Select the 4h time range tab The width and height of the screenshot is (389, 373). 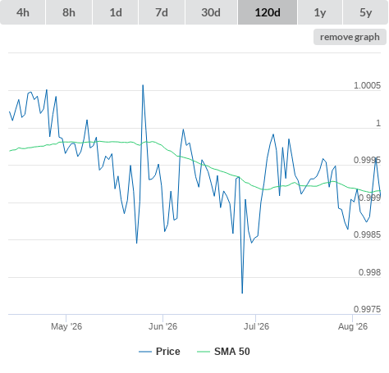(23, 12)
